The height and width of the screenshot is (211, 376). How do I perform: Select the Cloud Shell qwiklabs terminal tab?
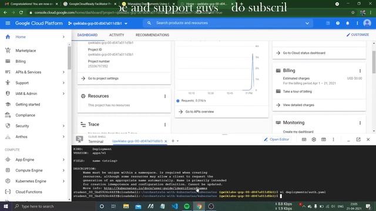(137, 141)
